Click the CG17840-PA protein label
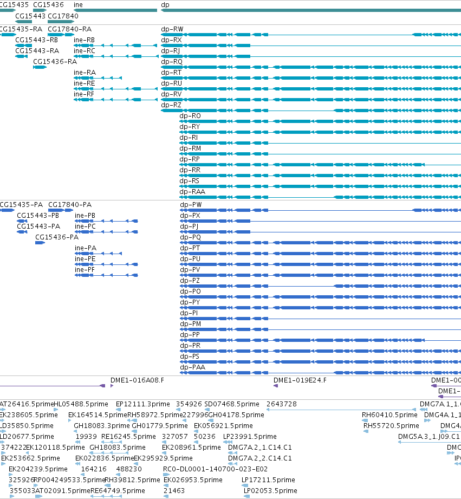The width and height of the screenshot is (461, 499). point(70,204)
